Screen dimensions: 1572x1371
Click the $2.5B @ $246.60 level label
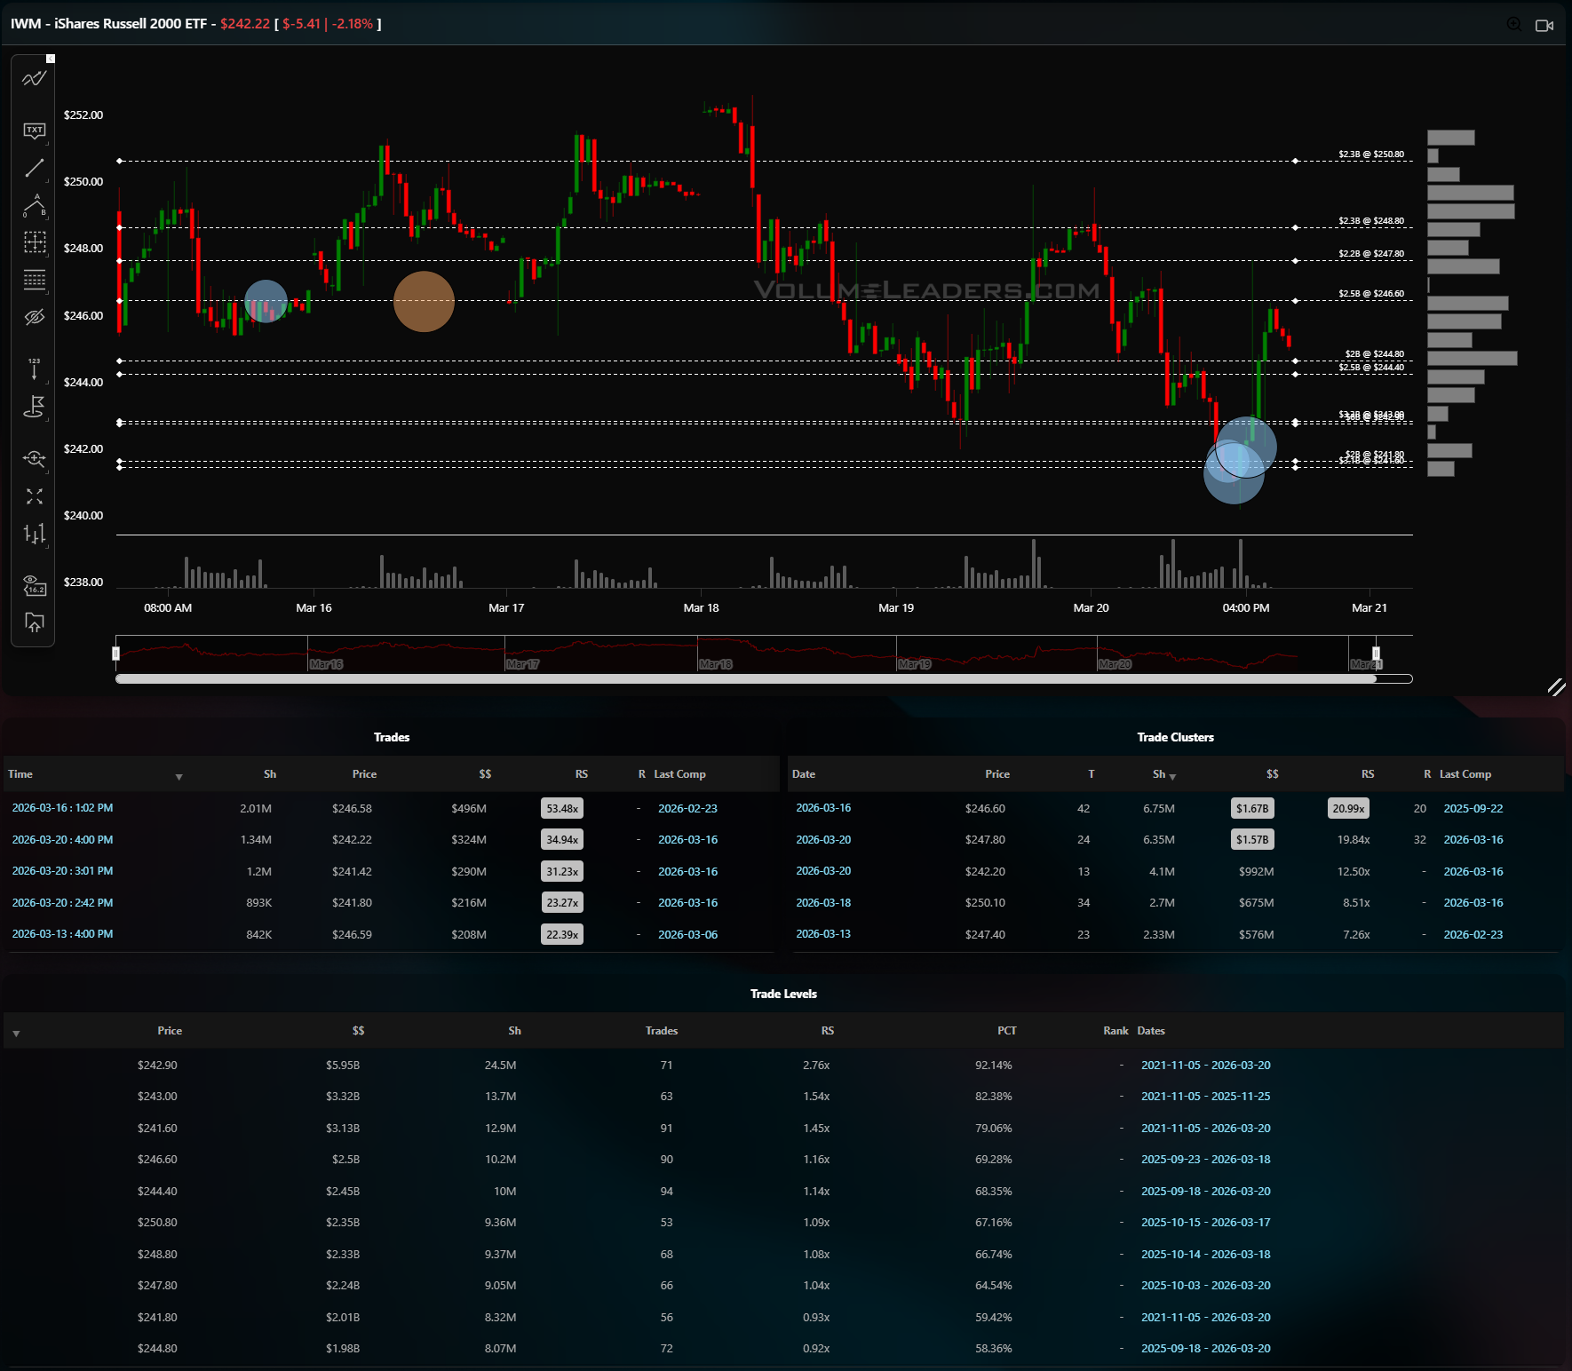(1371, 294)
